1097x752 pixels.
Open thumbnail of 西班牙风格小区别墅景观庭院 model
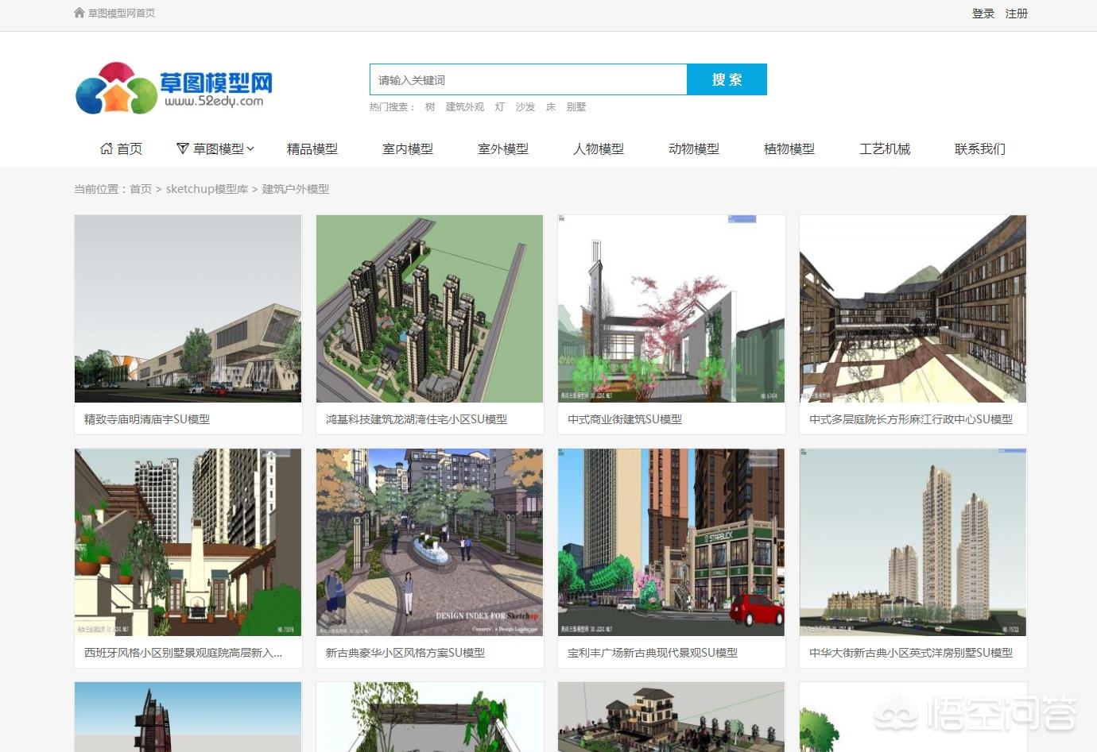click(x=188, y=542)
